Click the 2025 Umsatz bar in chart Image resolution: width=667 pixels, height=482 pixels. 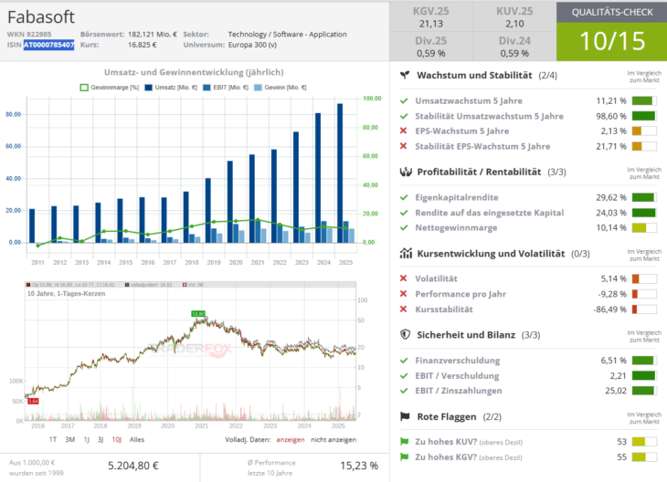tap(340, 173)
